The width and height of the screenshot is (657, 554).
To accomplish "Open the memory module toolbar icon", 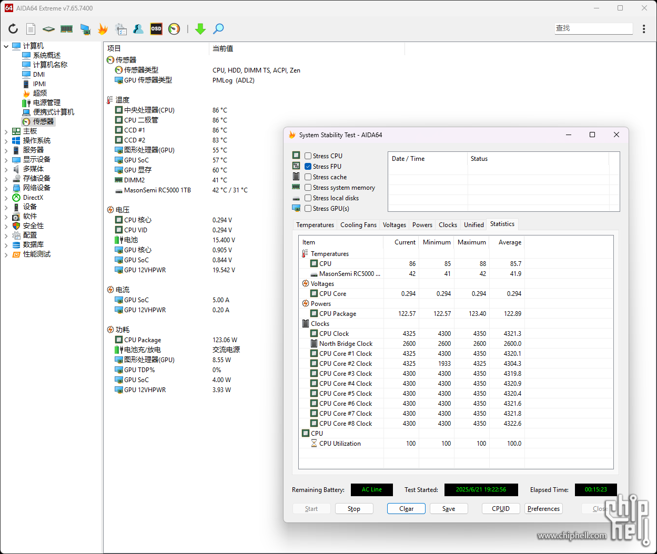I will [66, 29].
